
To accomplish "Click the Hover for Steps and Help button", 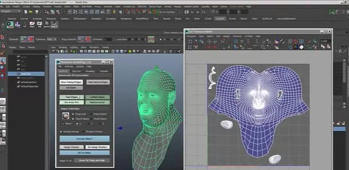I will (92, 160).
